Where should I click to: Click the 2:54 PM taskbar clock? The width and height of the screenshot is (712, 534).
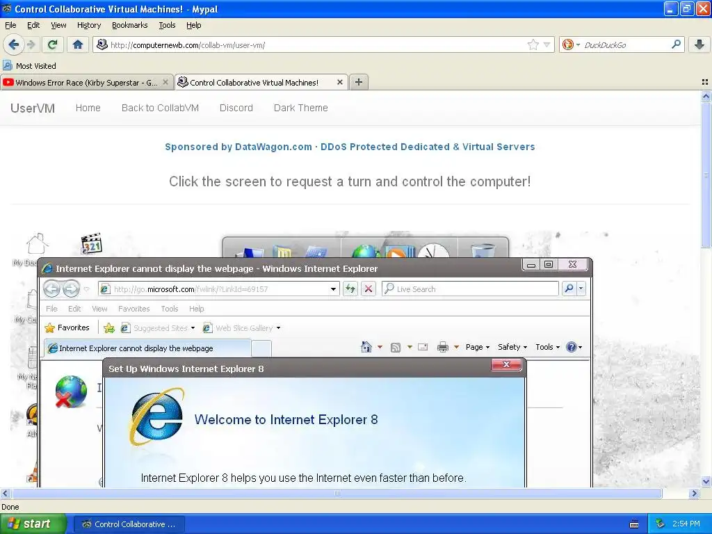686,524
